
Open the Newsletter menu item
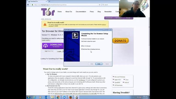click(x=108, y=12)
